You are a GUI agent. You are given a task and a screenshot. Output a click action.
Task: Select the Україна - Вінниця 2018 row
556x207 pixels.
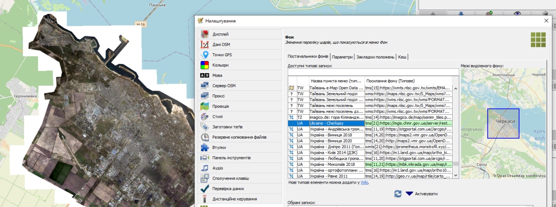pyautogui.click(x=370, y=135)
